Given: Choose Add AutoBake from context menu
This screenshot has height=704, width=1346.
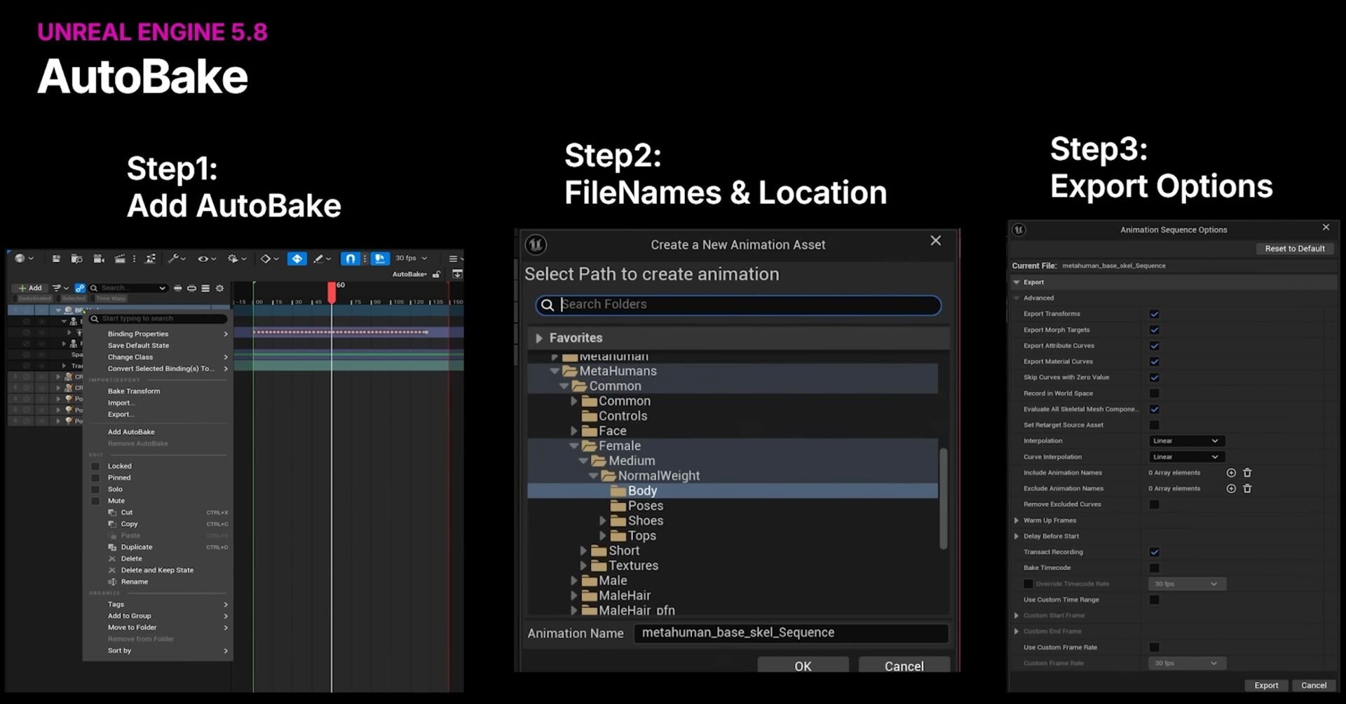Looking at the screenshot, I should click(131, 432).
